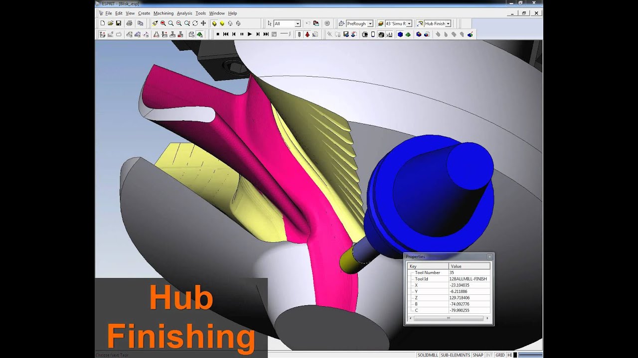Open the View menu
Viewport: 638px width, 358px height.
point(130,13)
